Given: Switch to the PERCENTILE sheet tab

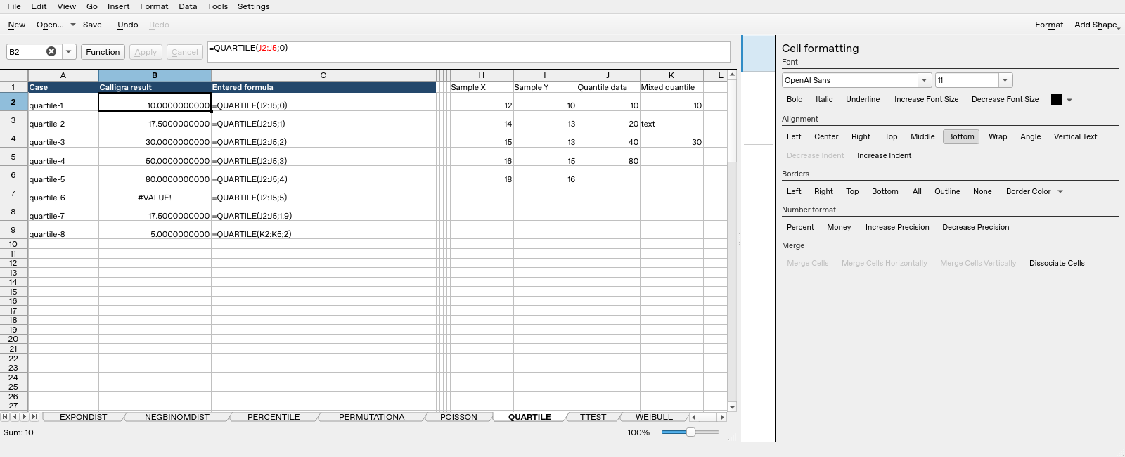Looking at the screenshot, I should click(x=274, y=417).
